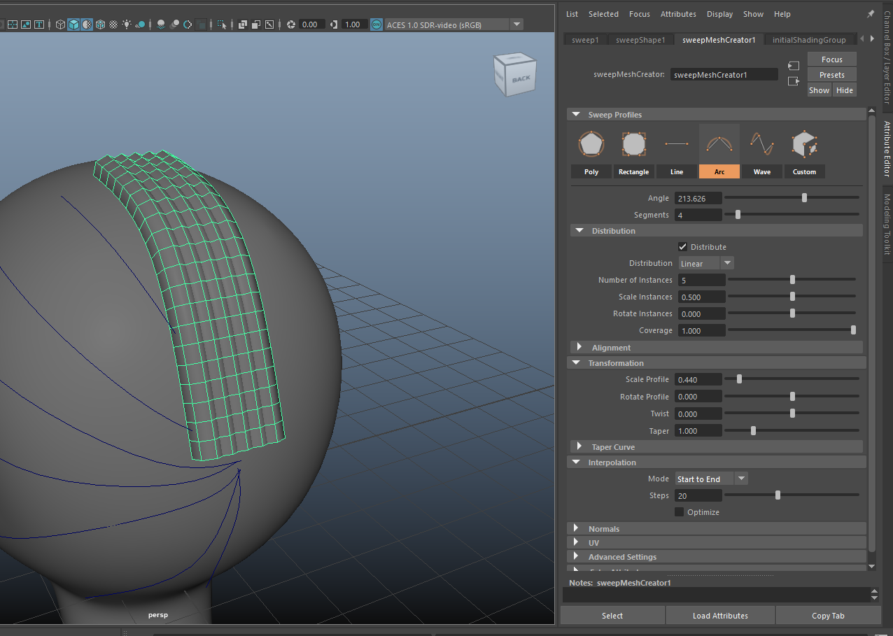Click the Load Attributes button
This screenshot has width=893, height=636.
pyautogui.click(x=720, y=616)
